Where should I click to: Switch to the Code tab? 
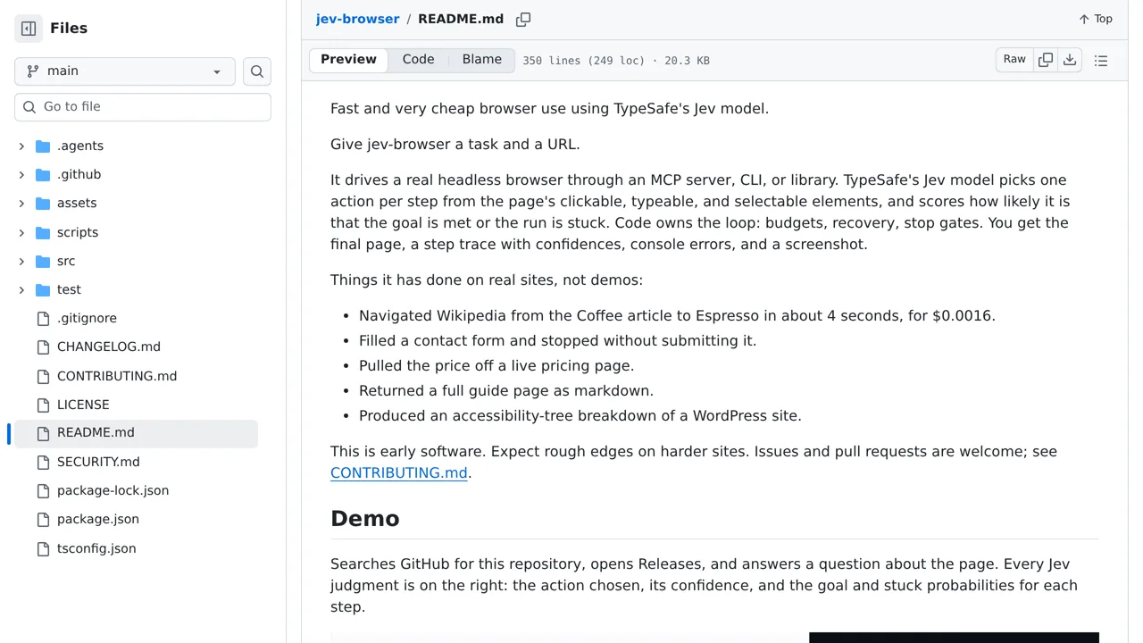click(x=418, y=60)
